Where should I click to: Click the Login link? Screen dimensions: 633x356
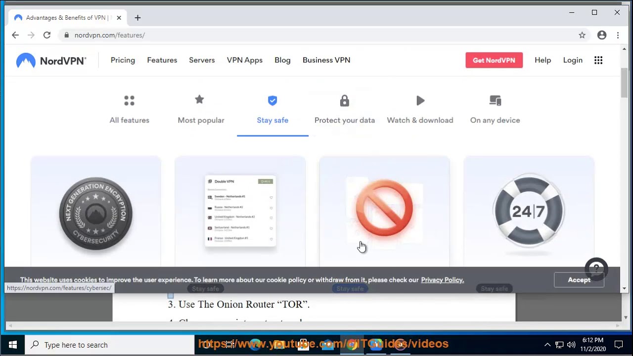click(573, 60)
